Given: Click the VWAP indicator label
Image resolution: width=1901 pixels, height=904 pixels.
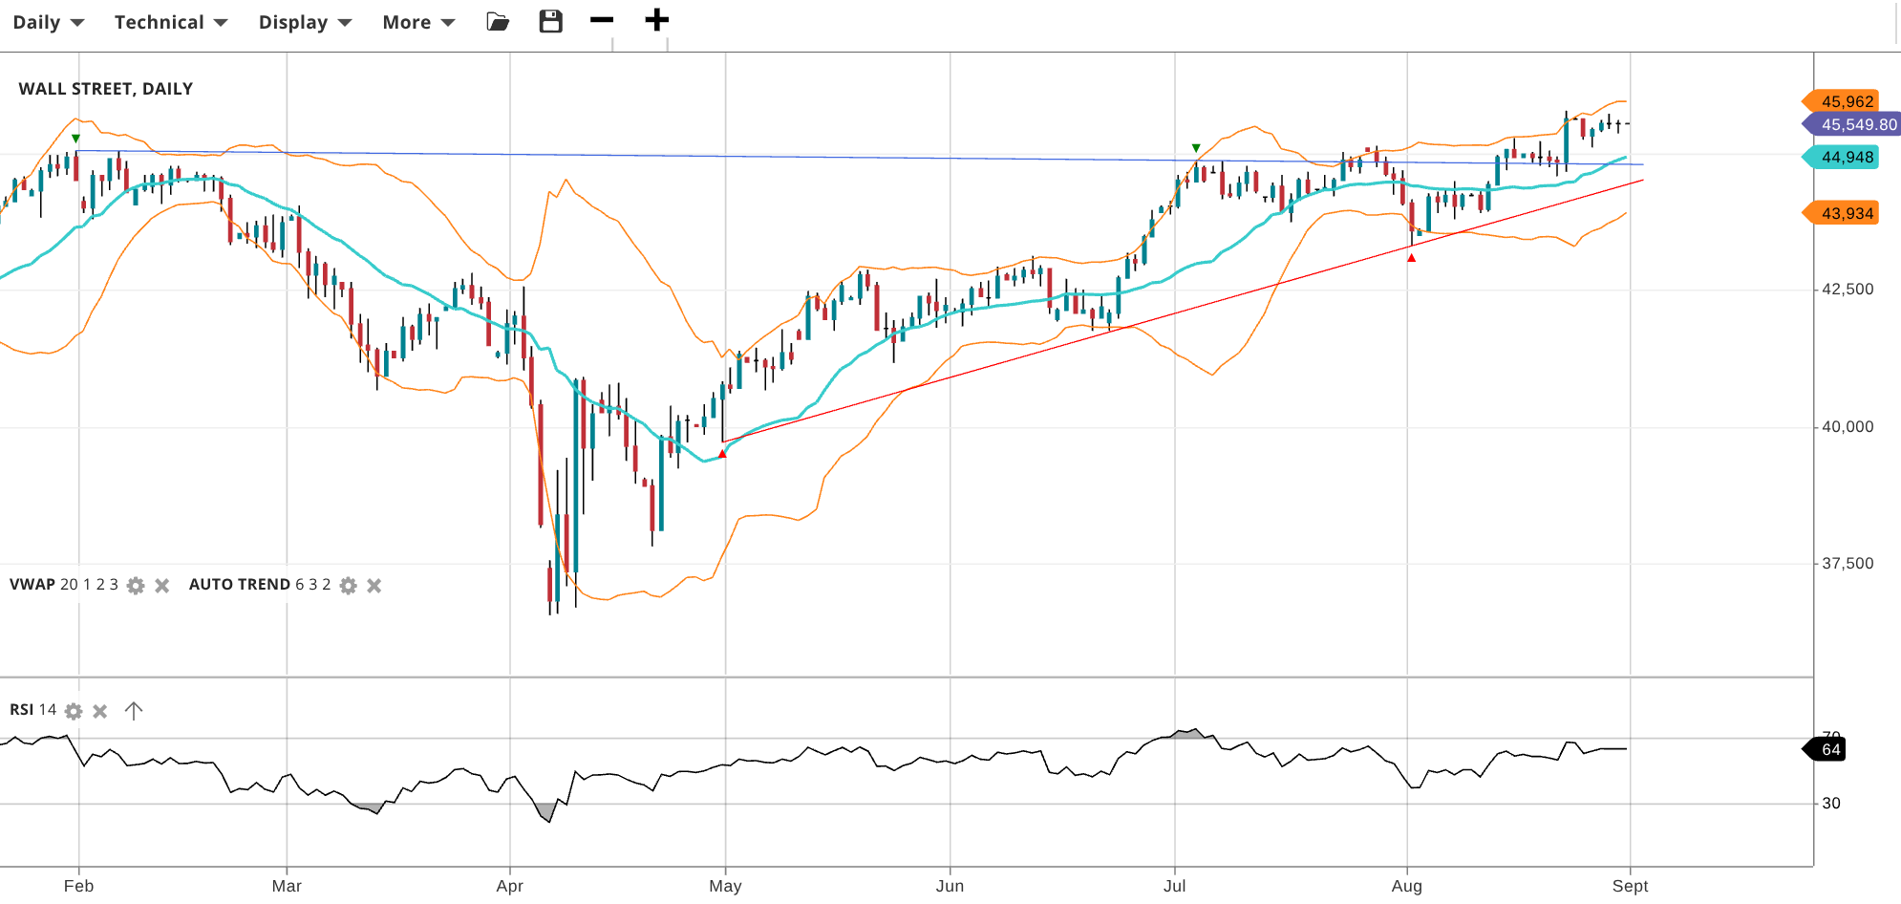Looking at the screenshot, I should [32, 585].
